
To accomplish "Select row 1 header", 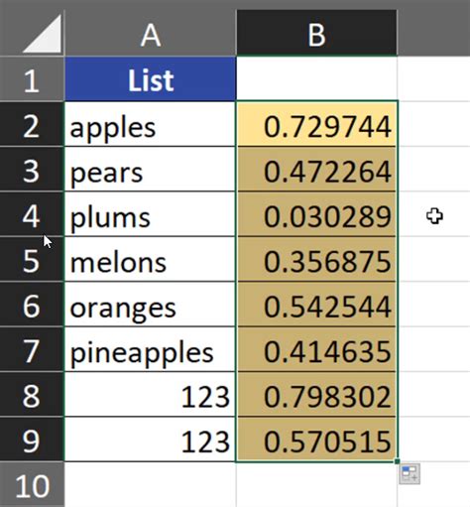I will click(32, 79).
